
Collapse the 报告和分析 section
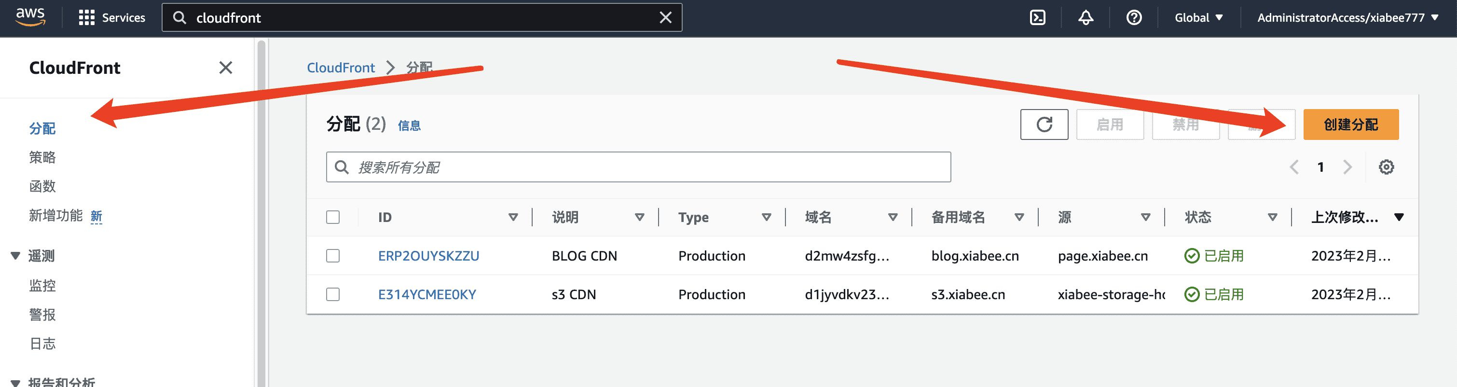[x=15, y=383]
